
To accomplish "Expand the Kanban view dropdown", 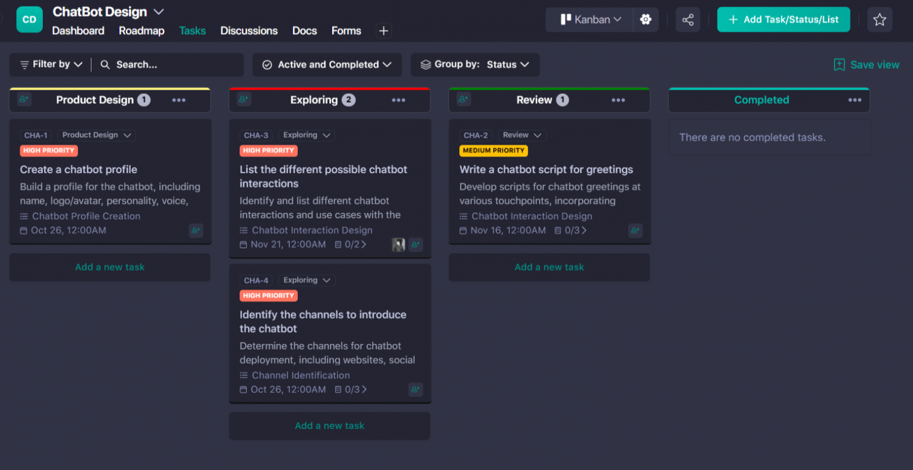I will (x=590, y=20).
